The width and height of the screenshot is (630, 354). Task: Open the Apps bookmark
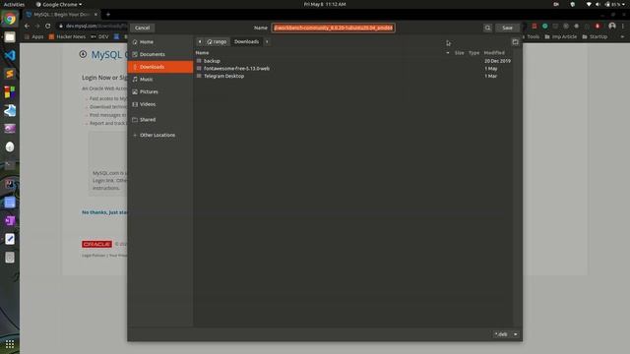[x=33, y=36]
